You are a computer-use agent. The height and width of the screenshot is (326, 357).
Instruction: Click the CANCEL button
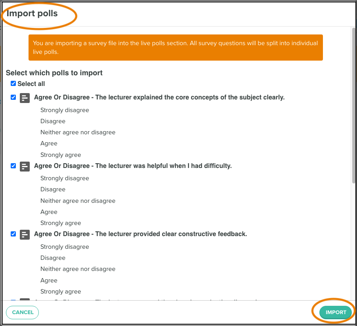click(x=23, y=313)
